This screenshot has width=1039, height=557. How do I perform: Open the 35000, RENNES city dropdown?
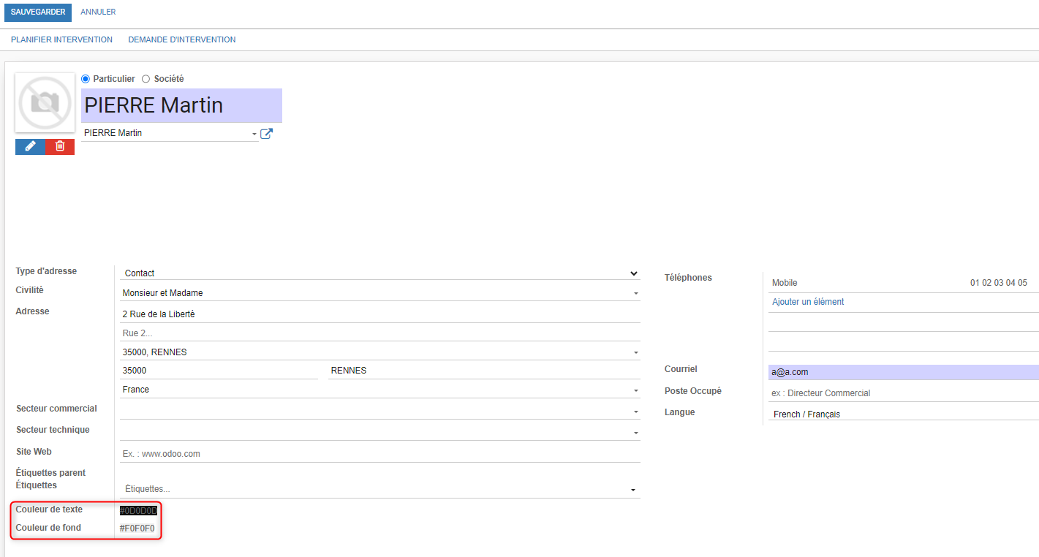point(636,352)
